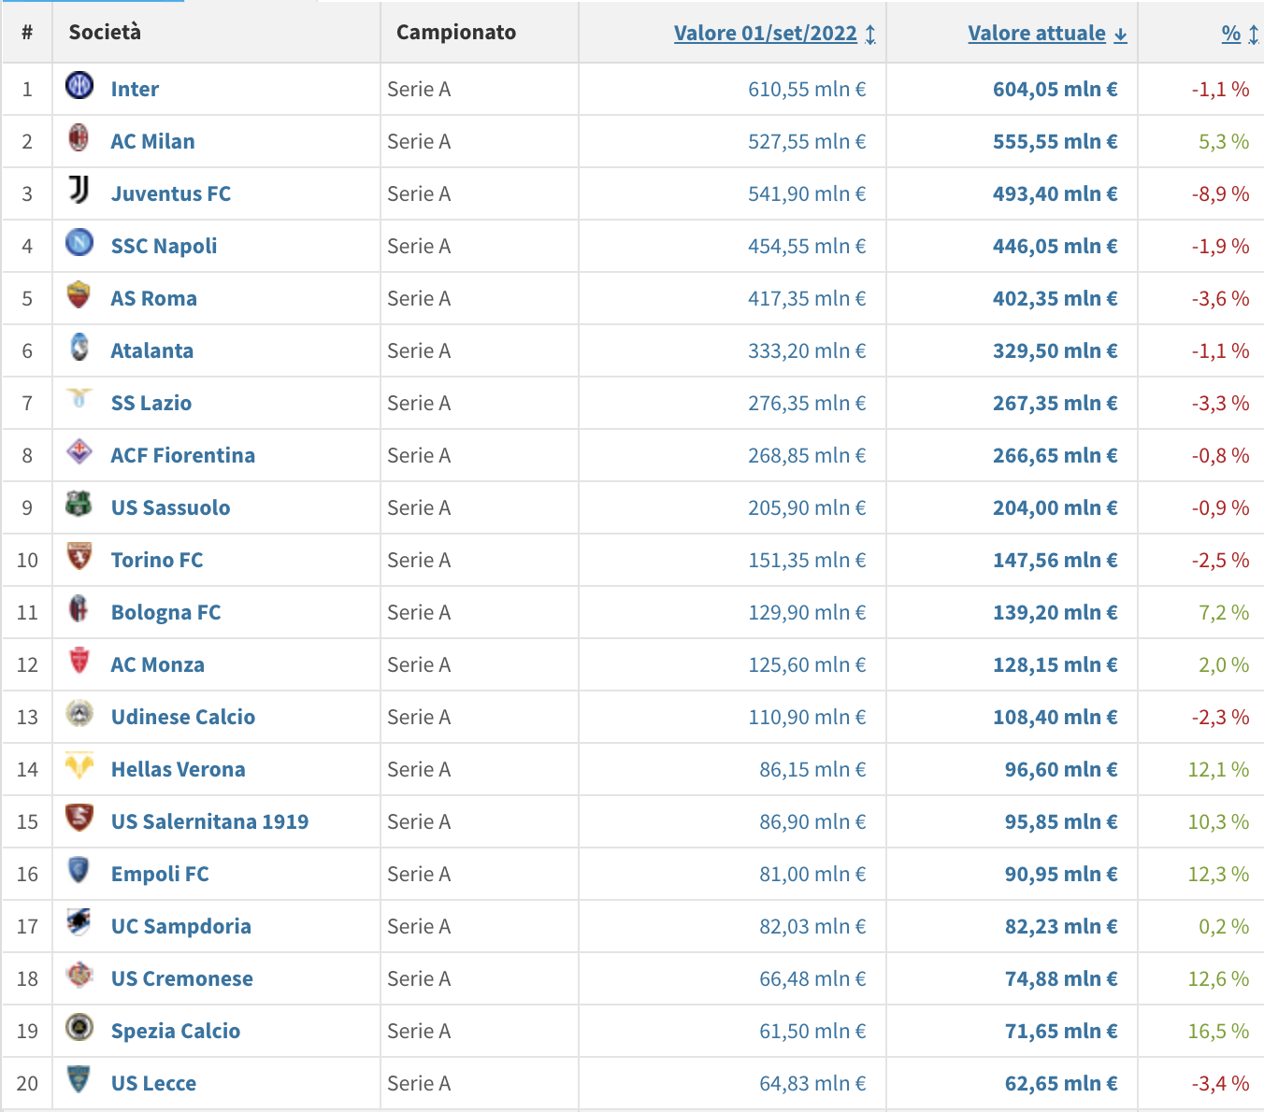
Task: Click the SSC Napoli crest icon
Action: (79, 242)
